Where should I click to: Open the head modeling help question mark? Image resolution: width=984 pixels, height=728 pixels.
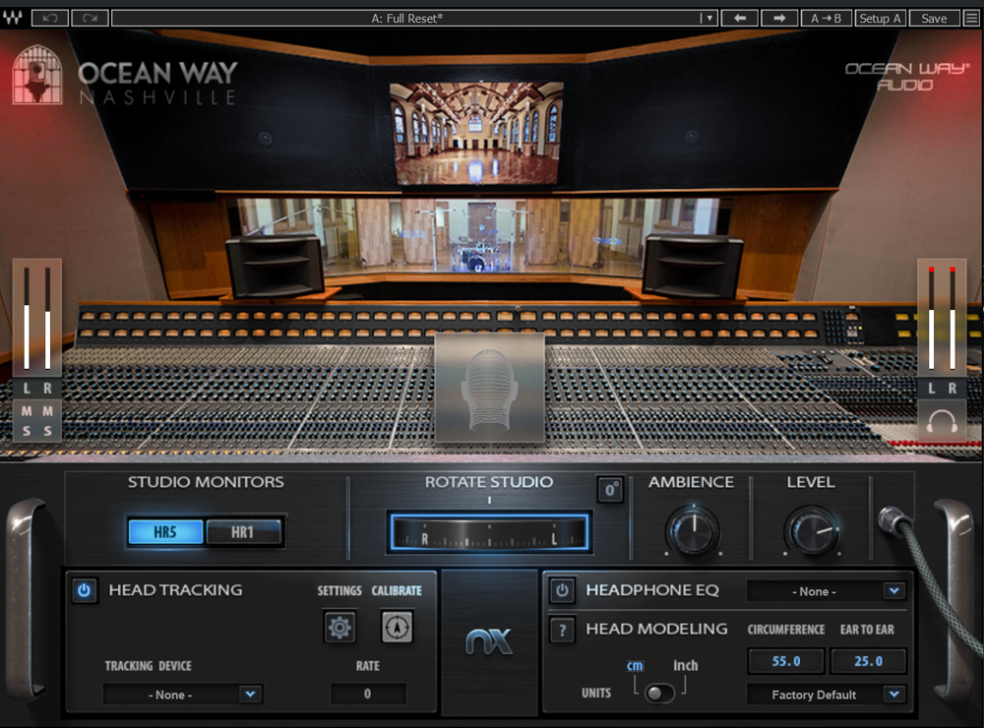562,630
